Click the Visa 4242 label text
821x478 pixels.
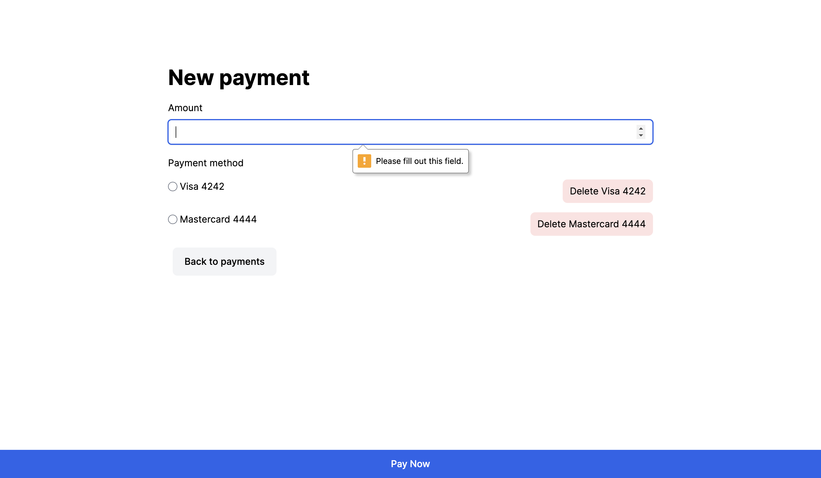point(202,187)
